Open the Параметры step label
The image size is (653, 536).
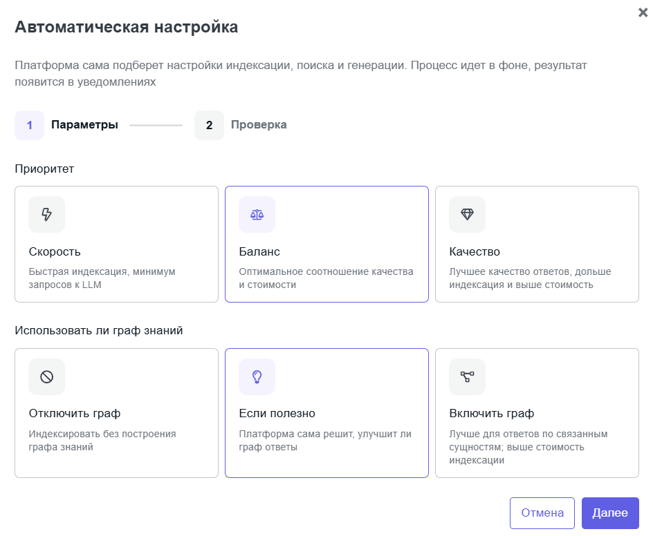(x=84, y=125)
